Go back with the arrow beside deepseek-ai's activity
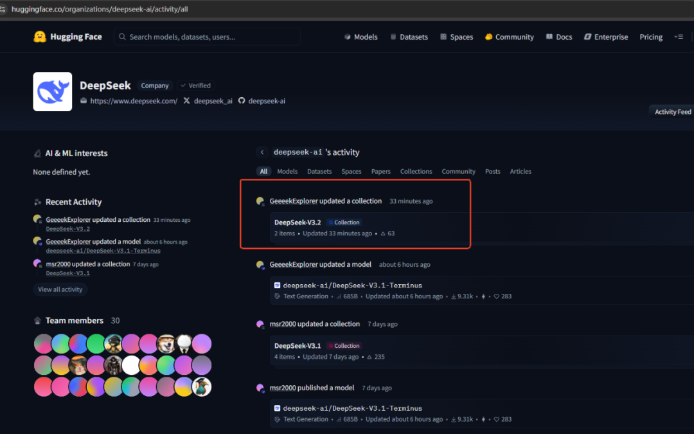 (262, 152)
